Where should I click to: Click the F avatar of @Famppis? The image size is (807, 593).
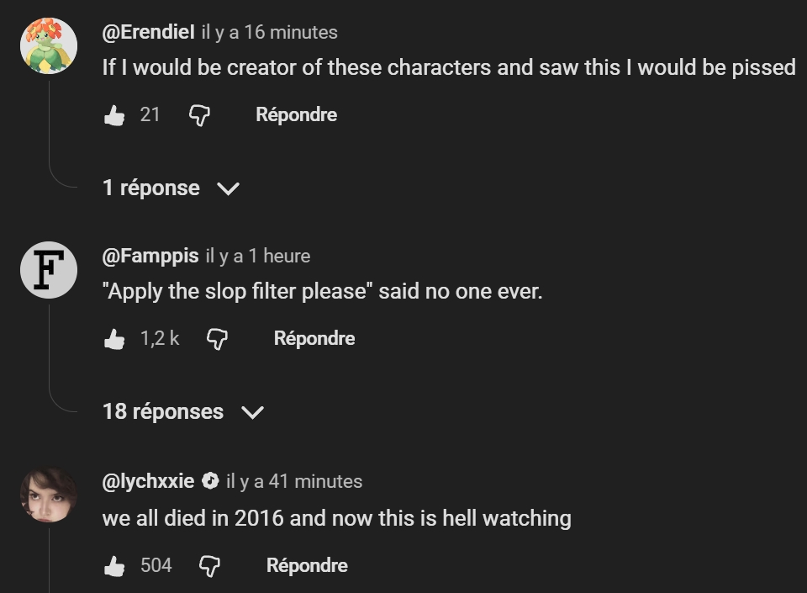point(49,270)
